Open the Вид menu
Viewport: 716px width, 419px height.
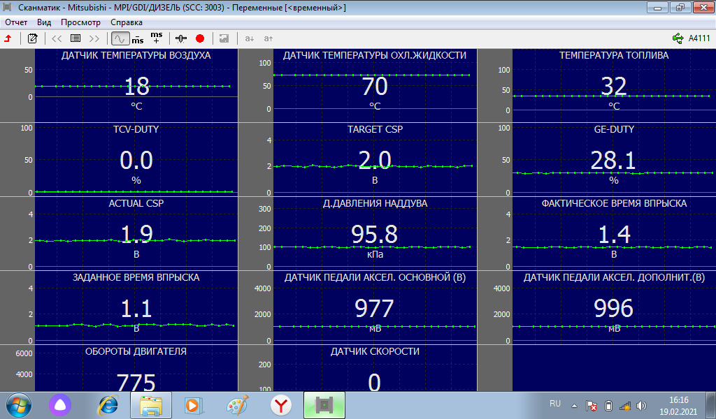point(45,22)
